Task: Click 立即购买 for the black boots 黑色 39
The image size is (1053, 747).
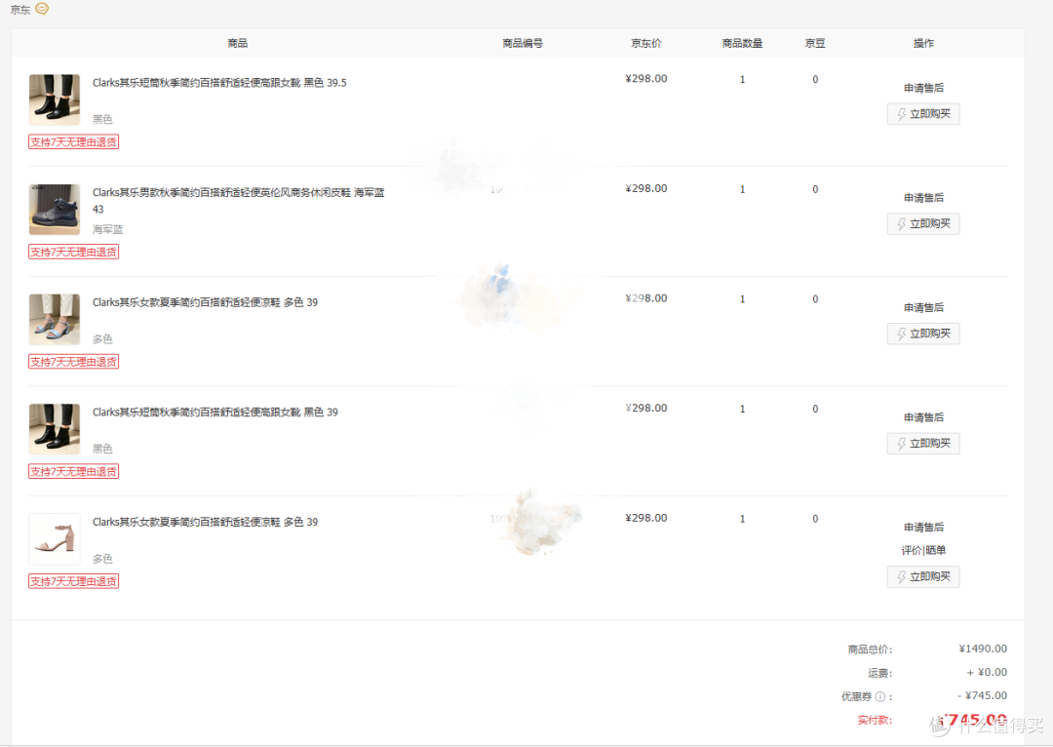Action: click(922, 444)
